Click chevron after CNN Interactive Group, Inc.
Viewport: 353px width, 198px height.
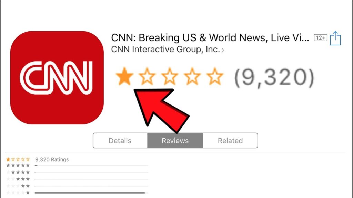pyautogui.click(x=223, y=50)
